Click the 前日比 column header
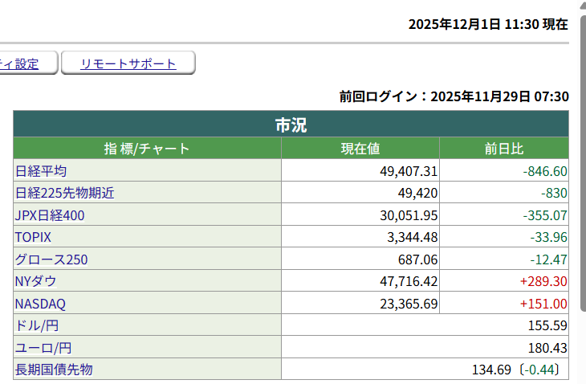This screenshot has width=586, height=384. [x=504, y=149]
